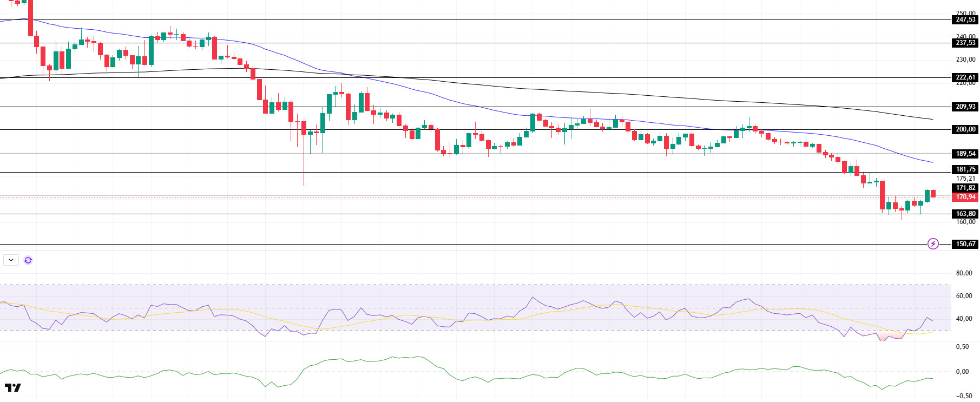980x402 pixels.
Task: Expand the indicator legend chevron dropdown
Action: coord(11,260)
